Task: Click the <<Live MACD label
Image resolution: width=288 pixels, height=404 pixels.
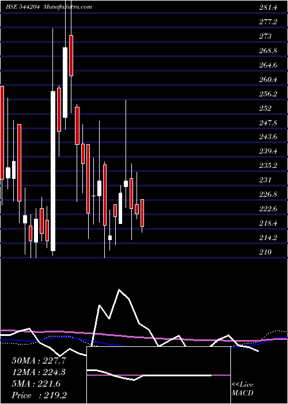Action: click(x=242, y=389)
